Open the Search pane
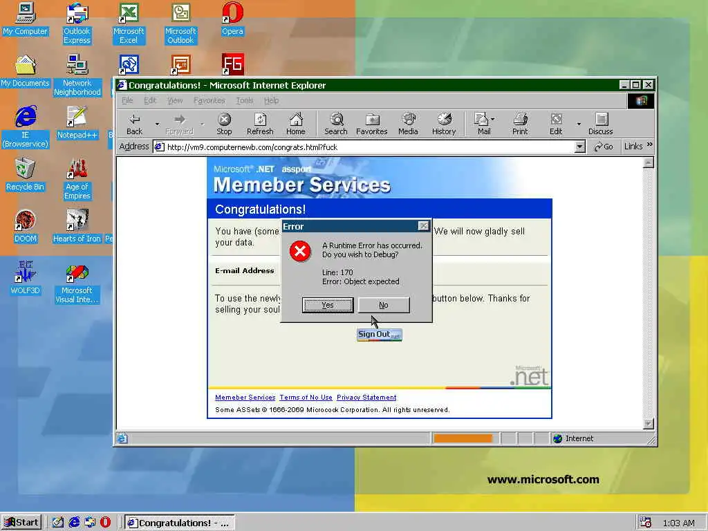 pyautogui.click(x=336, y=124)
